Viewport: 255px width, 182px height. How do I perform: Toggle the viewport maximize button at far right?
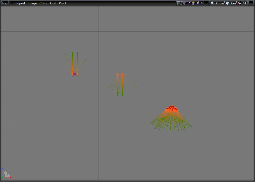pos(251,3)
